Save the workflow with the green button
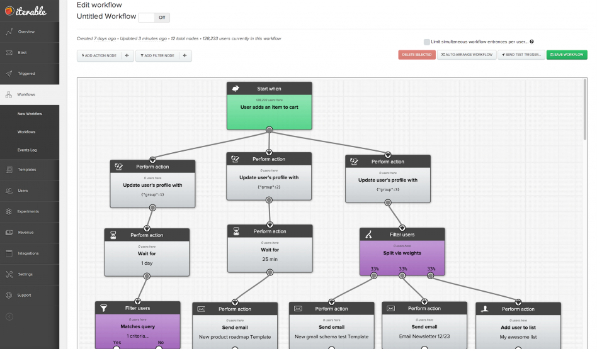This screenshot has width=597, height=349. (x=567, y=55)
